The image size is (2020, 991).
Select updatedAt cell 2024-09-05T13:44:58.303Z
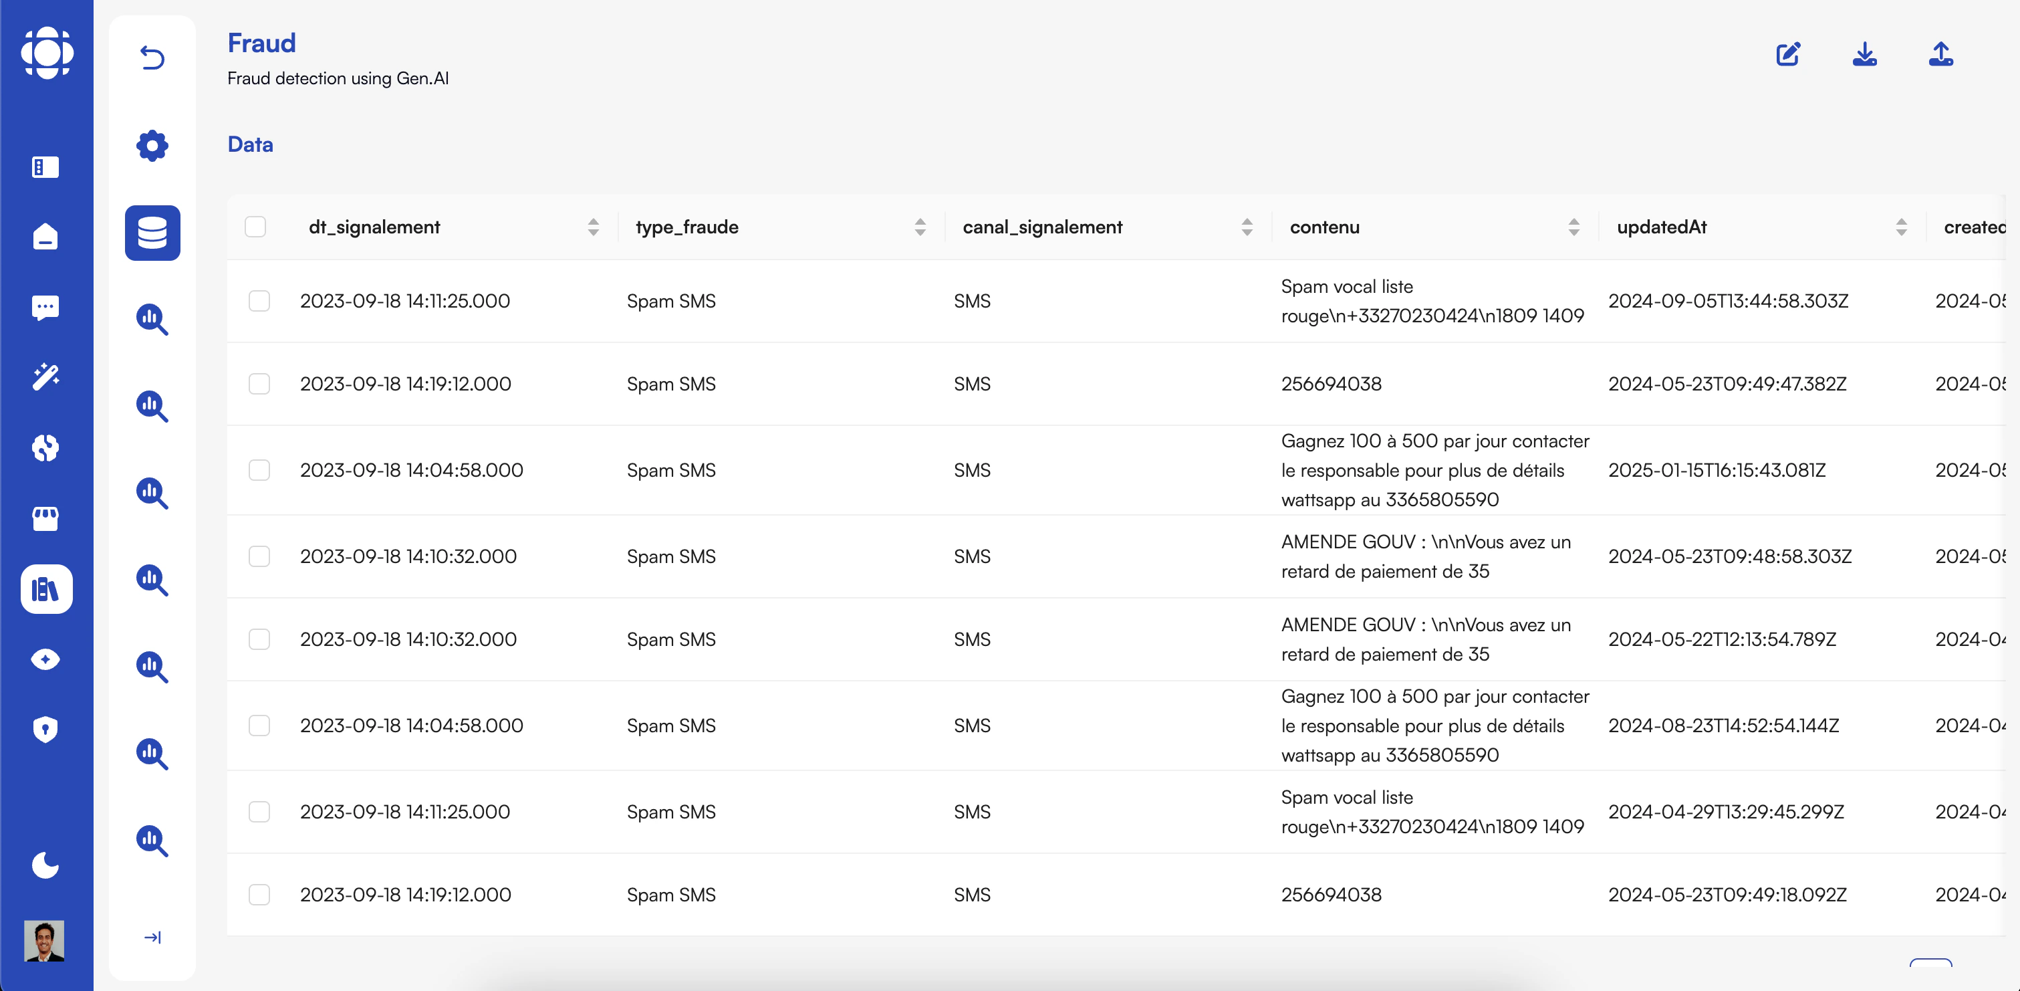tap(1729, 302)
